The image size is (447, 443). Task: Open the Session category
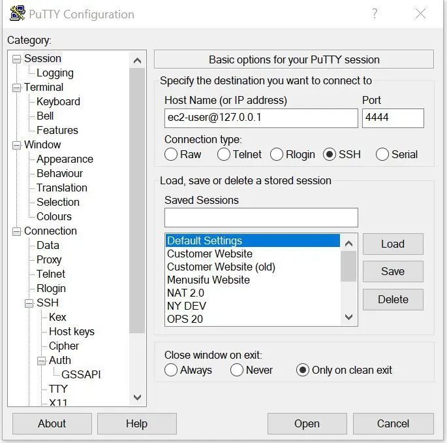point(42,59)
